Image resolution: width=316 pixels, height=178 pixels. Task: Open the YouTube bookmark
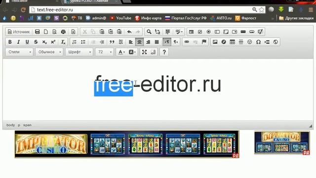(x=120, y=18)
